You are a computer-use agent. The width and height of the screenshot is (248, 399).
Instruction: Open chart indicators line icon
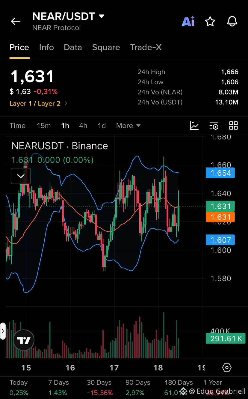point(194,126)
